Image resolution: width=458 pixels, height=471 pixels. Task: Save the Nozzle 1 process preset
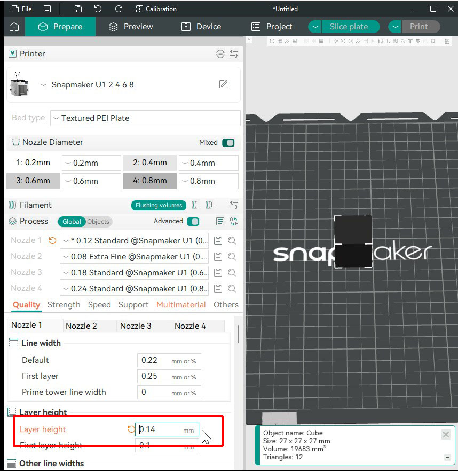(218, 240)
